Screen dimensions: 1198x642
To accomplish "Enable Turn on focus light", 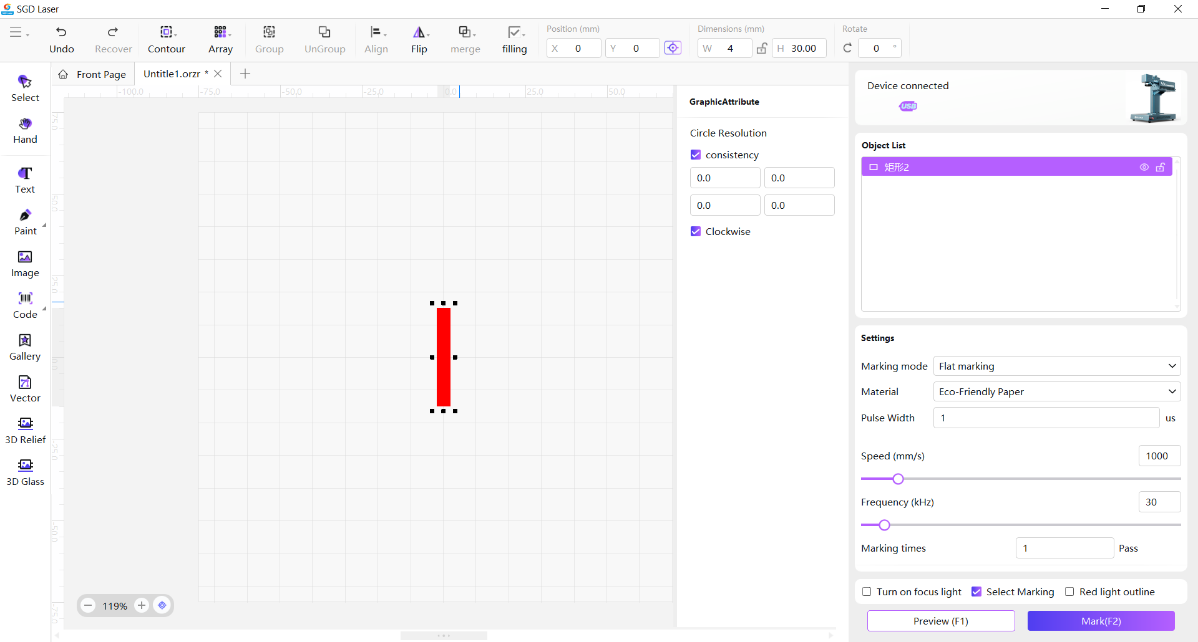I will (867, 592).
